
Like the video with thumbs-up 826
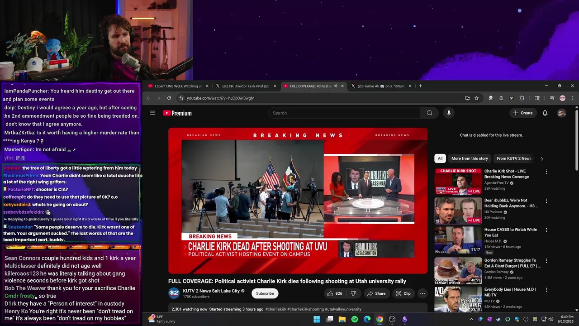click(x=334, y=293)
